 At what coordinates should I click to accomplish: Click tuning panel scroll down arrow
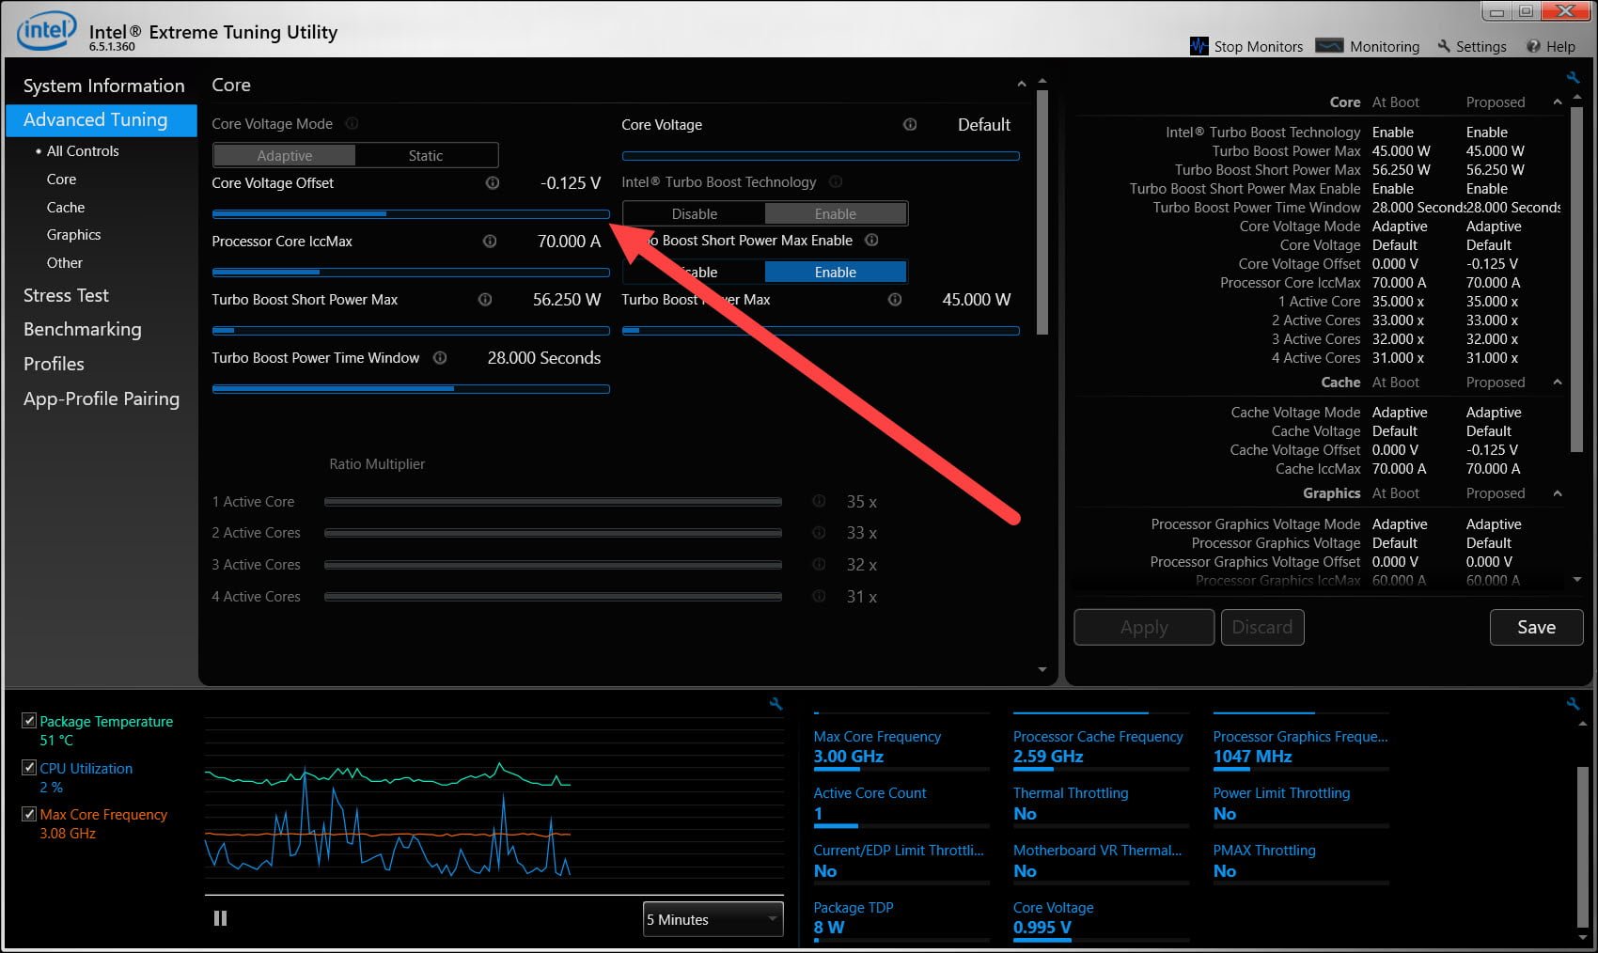[1042, 669]
